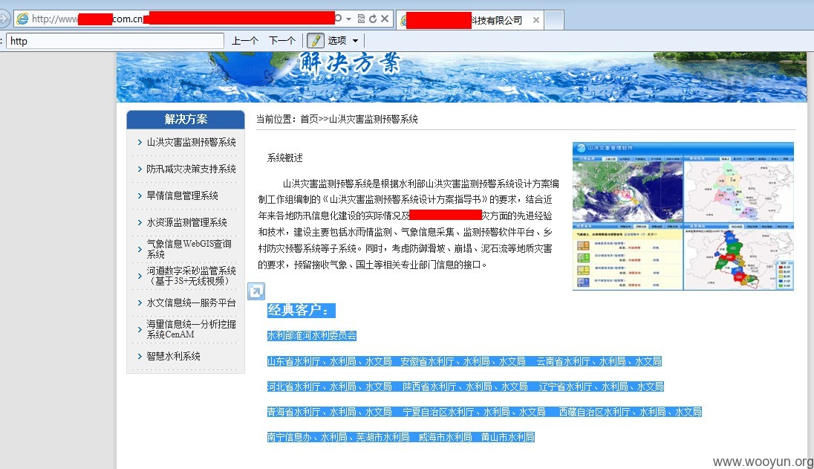Click the chevron beside 山洪灾害监测预警系统

click(x=140, y=142)
